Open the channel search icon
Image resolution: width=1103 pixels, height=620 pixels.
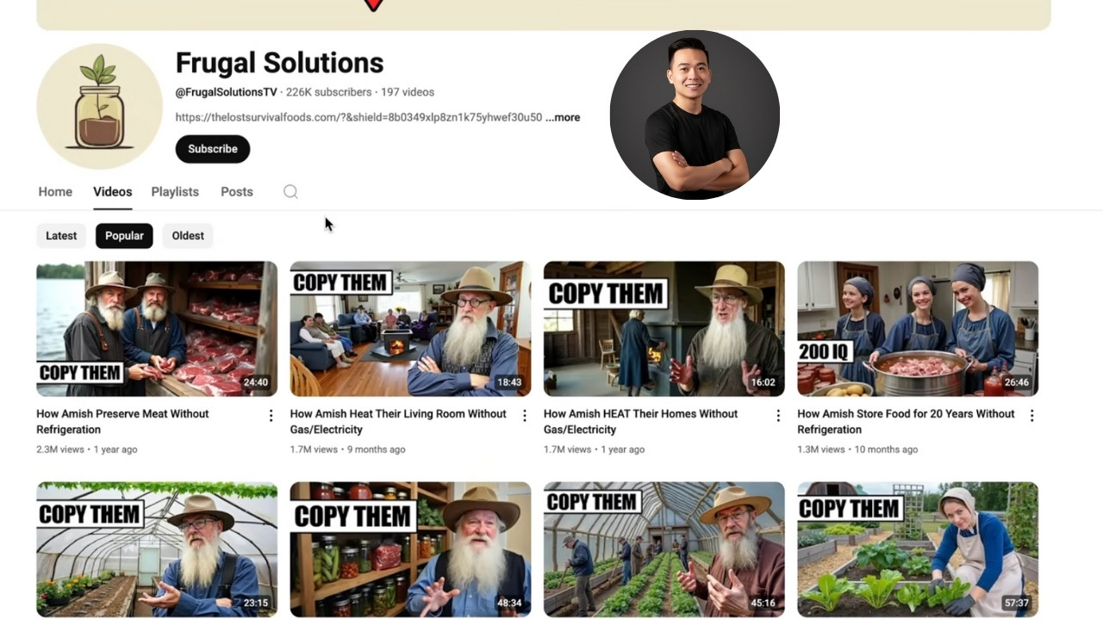tap(290, 191)
